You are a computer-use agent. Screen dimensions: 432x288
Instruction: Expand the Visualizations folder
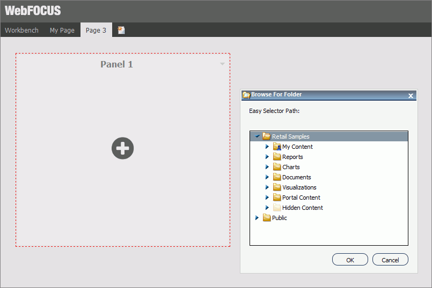267,187
